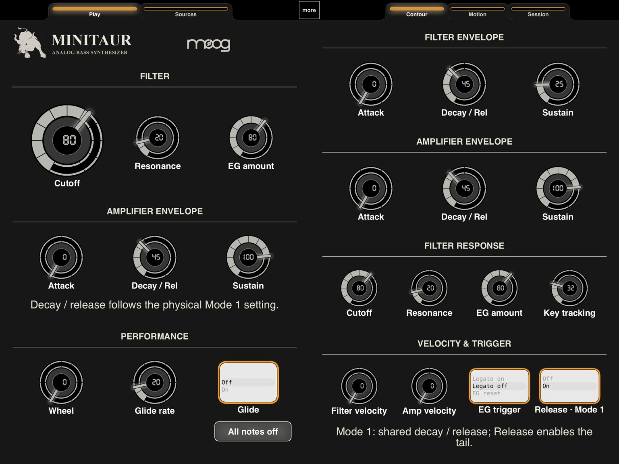Viewport: 619px width, 464px height.
Task: Select On in the Glide selector
Action: tap(248, 390)
